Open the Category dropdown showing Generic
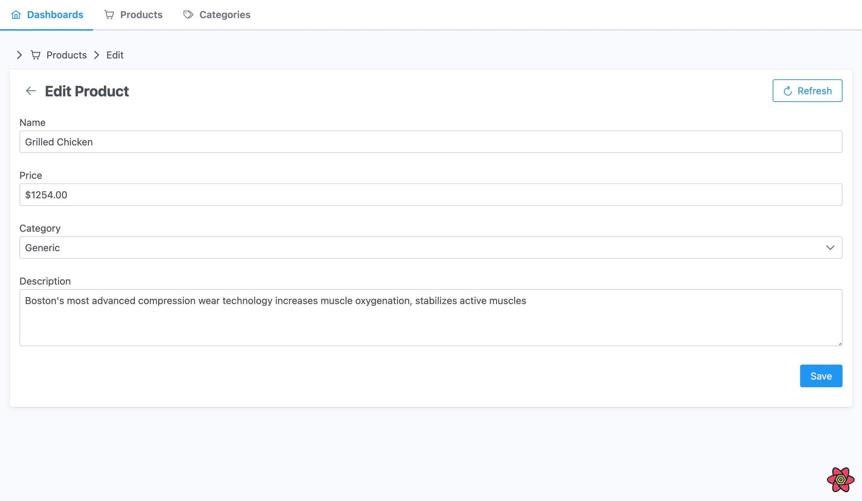 pos(431,247)
